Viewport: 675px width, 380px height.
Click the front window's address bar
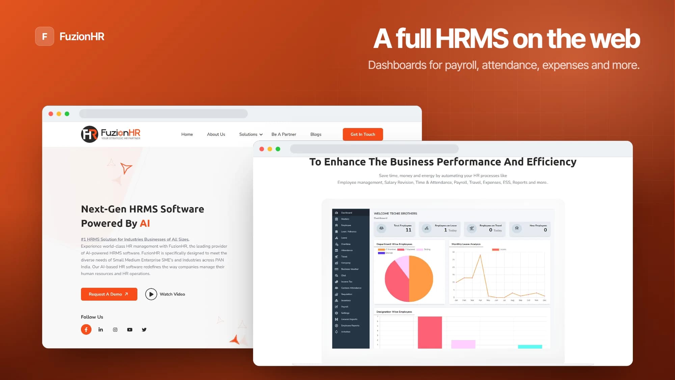(x=374, y=149)
